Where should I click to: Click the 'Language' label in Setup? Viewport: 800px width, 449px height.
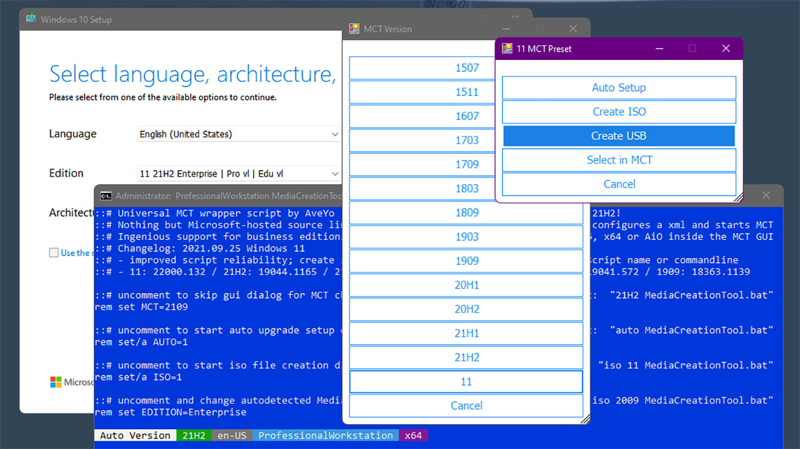point(72,134)
